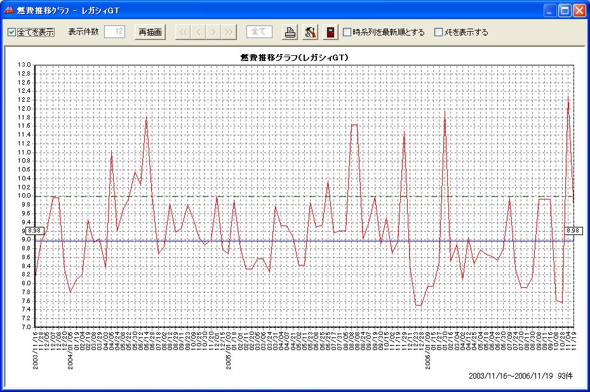Open the graph settings tool icon
The image size is (590, 392).
point(310,32)
